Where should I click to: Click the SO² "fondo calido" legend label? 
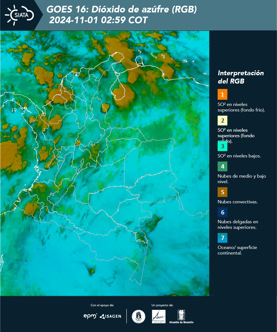coord(236,136)
